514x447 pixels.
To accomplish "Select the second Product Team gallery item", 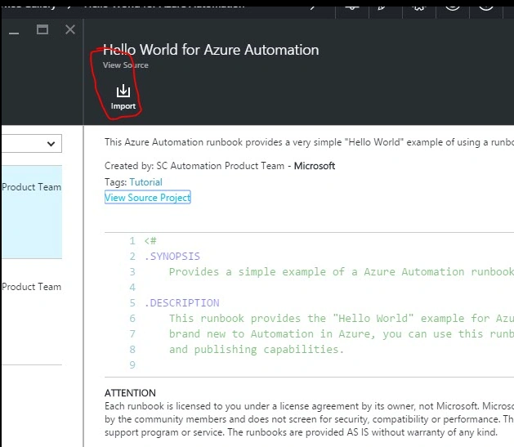I will (32, 311).
